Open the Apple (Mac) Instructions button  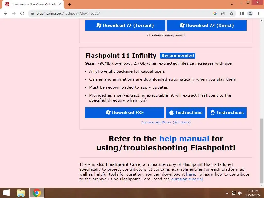(186, 112)
